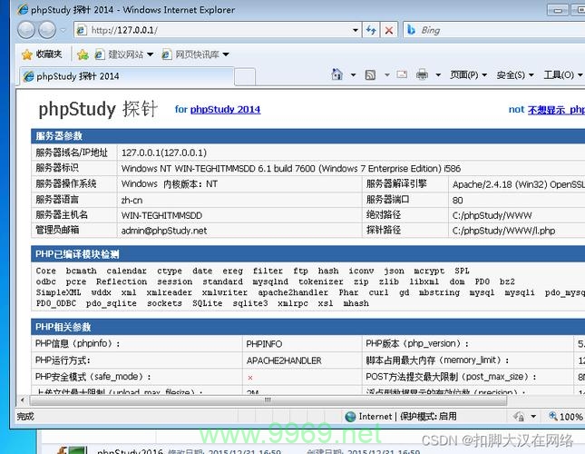Click the 服务器参数 section header
Screen dimensions: 585x454
[x=307, y=136]
